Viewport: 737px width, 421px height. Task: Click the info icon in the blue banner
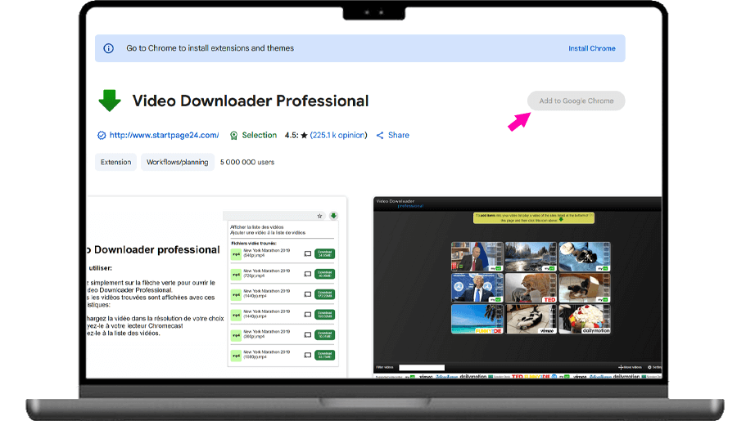[x=109, y=48]
